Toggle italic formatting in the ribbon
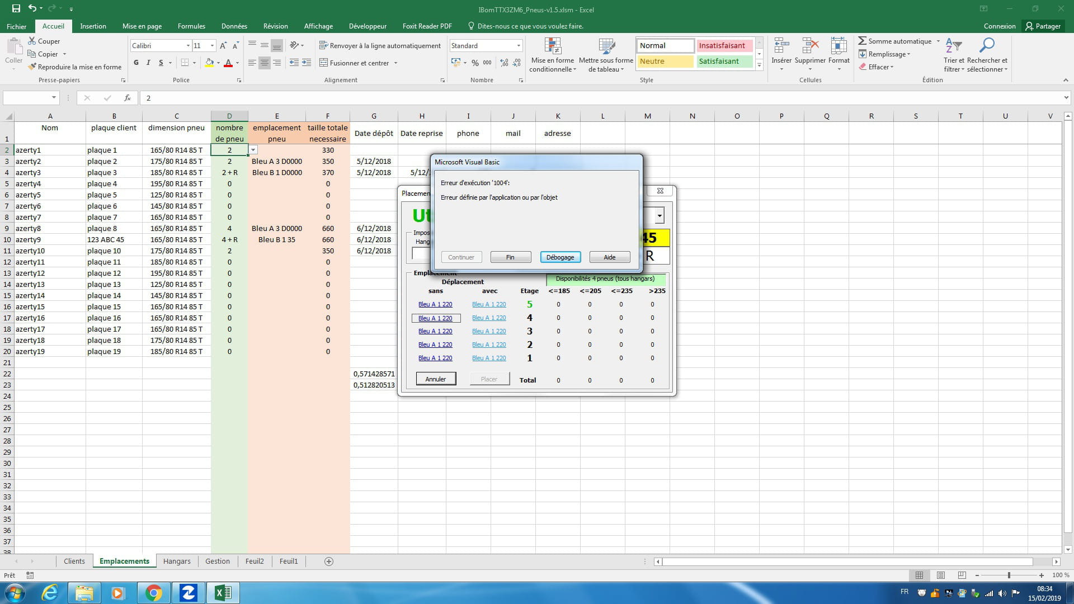Screen dimensions: 1074x604 (148, 63)
